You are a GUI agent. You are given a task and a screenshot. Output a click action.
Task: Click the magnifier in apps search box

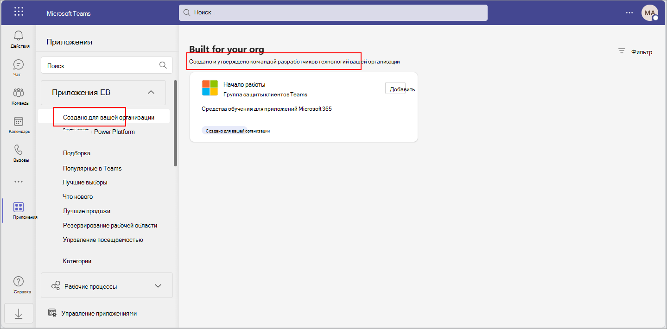[x=163, y=65]
